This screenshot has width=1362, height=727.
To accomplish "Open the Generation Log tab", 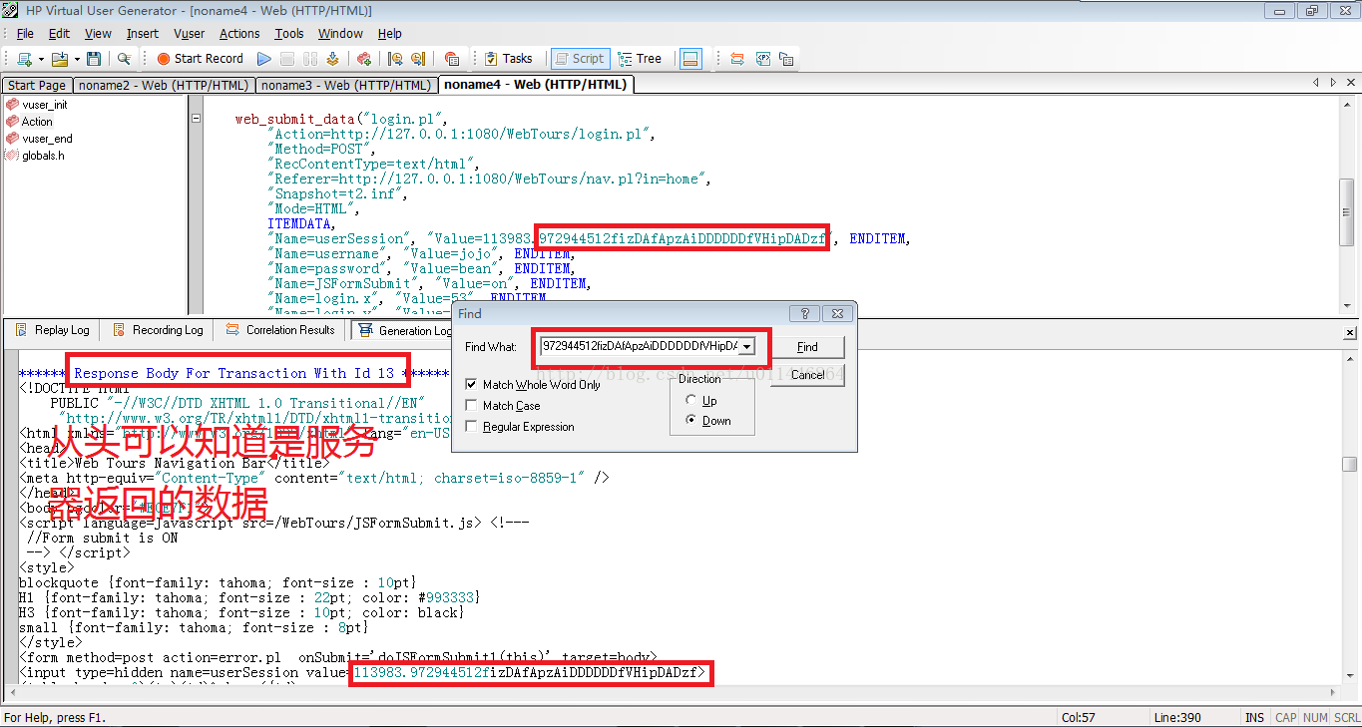I will 404,330.
